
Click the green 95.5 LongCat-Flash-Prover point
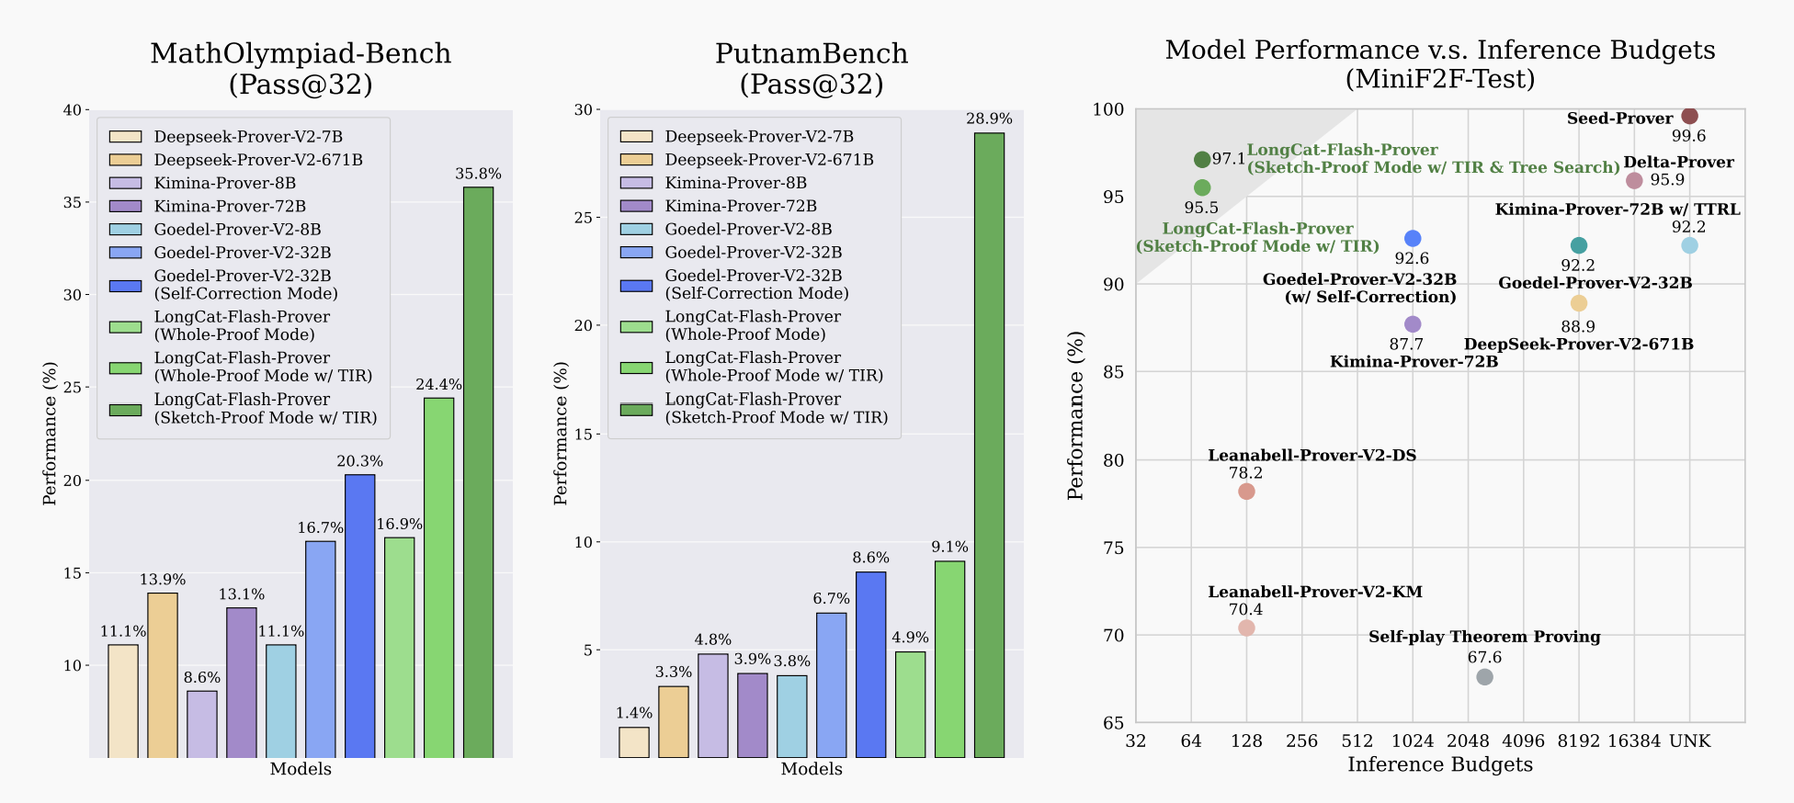(x=1202, y=188)
